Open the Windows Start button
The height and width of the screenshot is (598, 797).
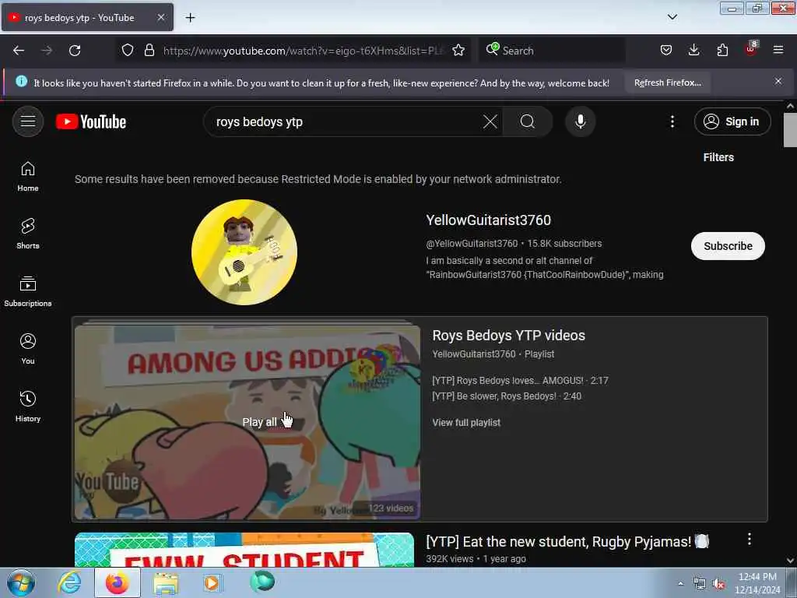tap(21, 582)
